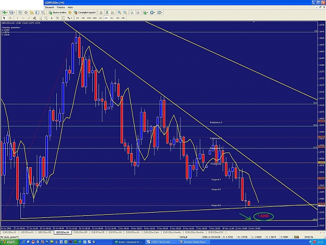
Task: Toggle the Terminal panel icon
Action: pos(37,13)
